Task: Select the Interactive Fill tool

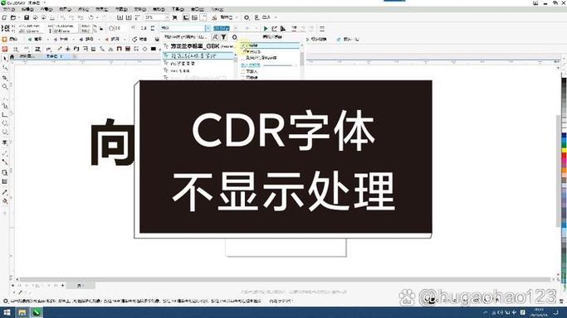Action: (5, 201)
